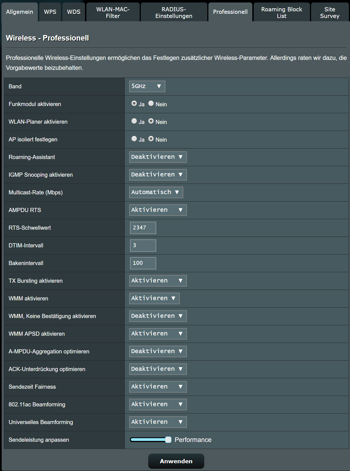The height and width of the screenshot is (471, 350).
Task: Open the WLAN-MAC-Filter tab
Action: point(113,13)
